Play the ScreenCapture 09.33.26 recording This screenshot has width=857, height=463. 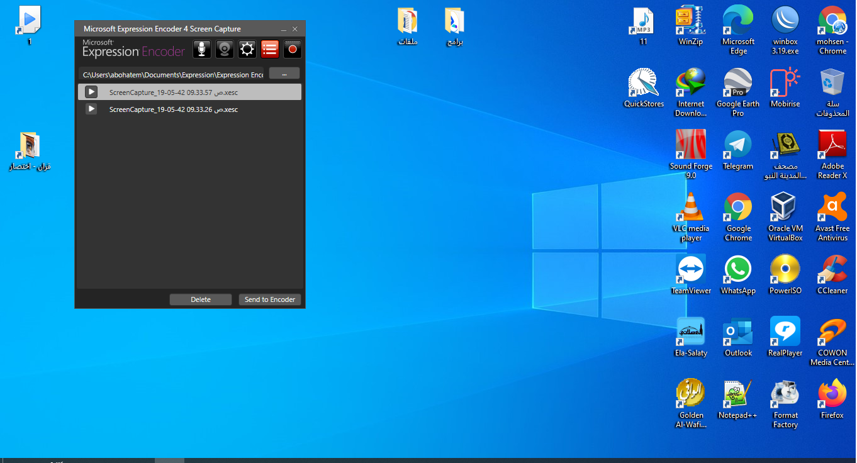tap(91, 109)
